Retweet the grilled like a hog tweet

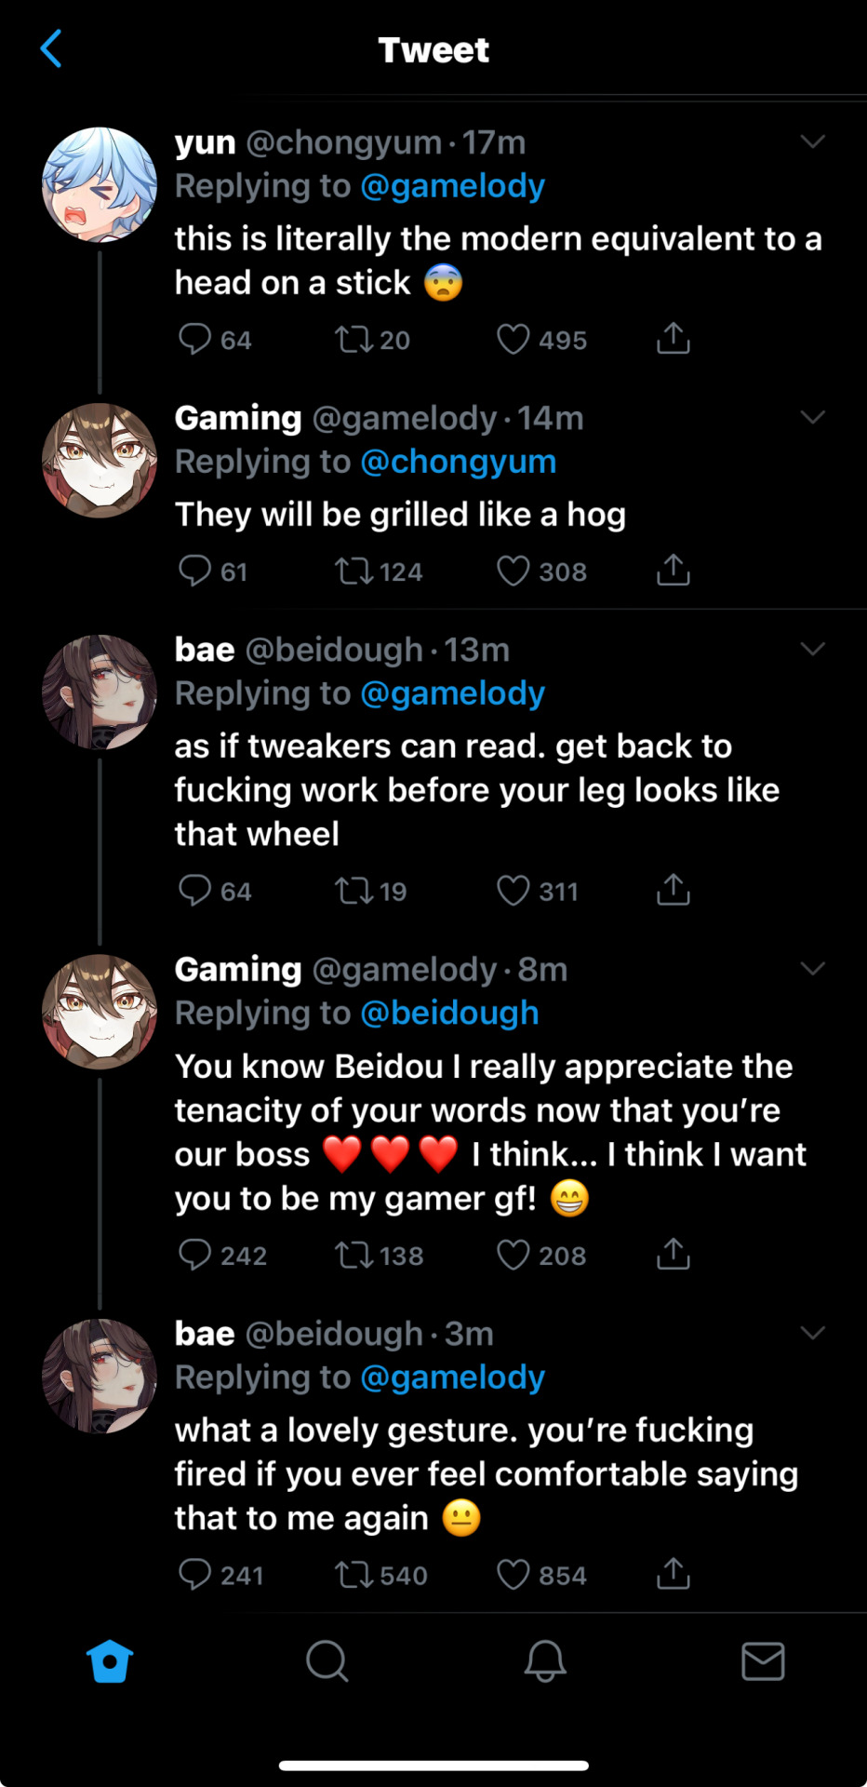353,571
